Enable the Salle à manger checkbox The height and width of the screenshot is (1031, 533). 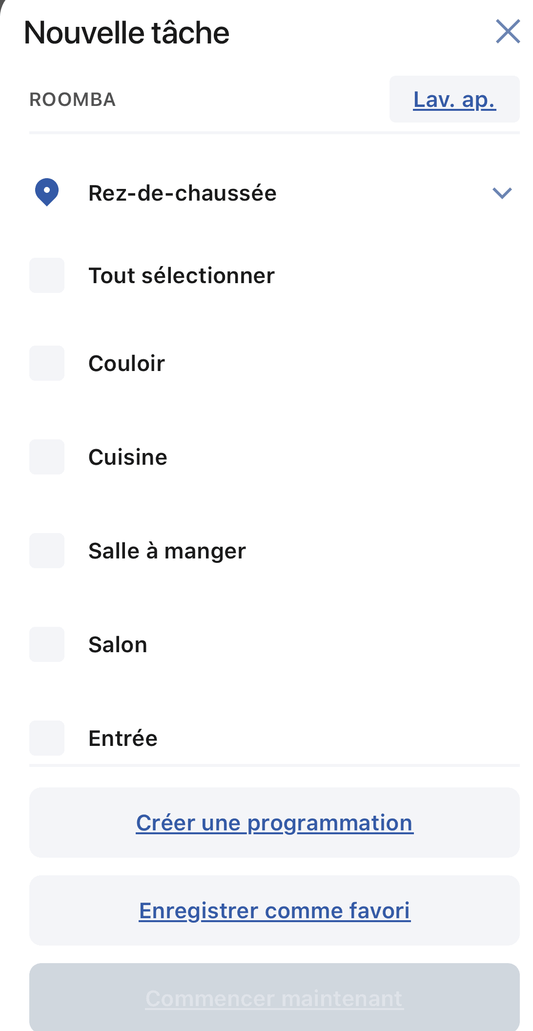(x=47, y=551)
